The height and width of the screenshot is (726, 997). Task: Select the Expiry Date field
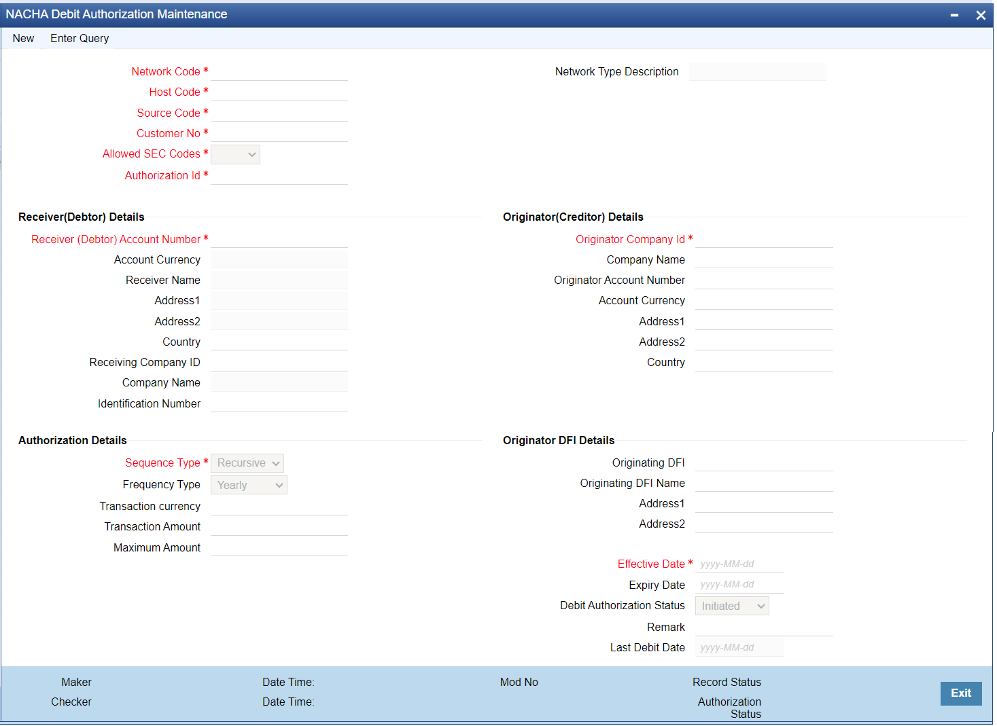739,585
